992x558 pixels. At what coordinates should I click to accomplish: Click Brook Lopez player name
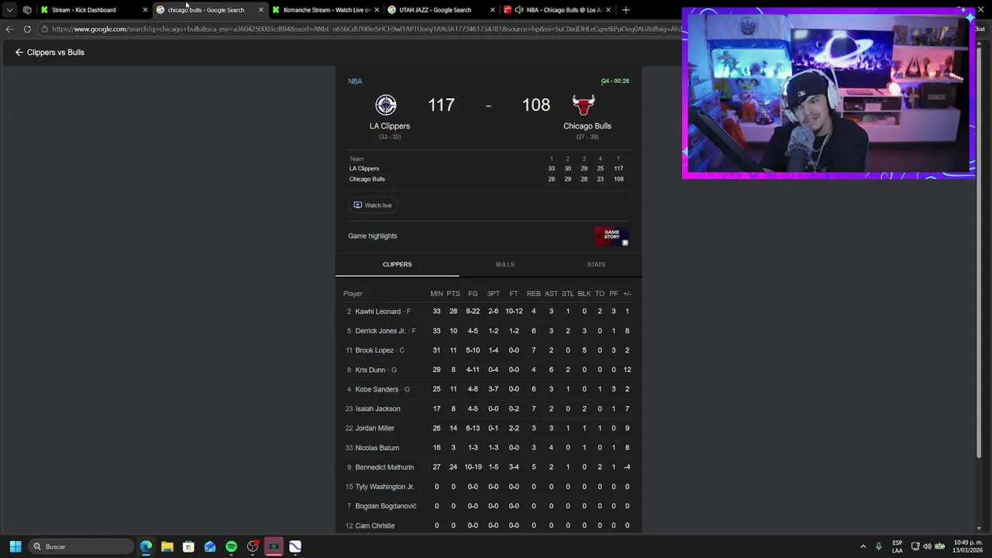coord(374,350)
